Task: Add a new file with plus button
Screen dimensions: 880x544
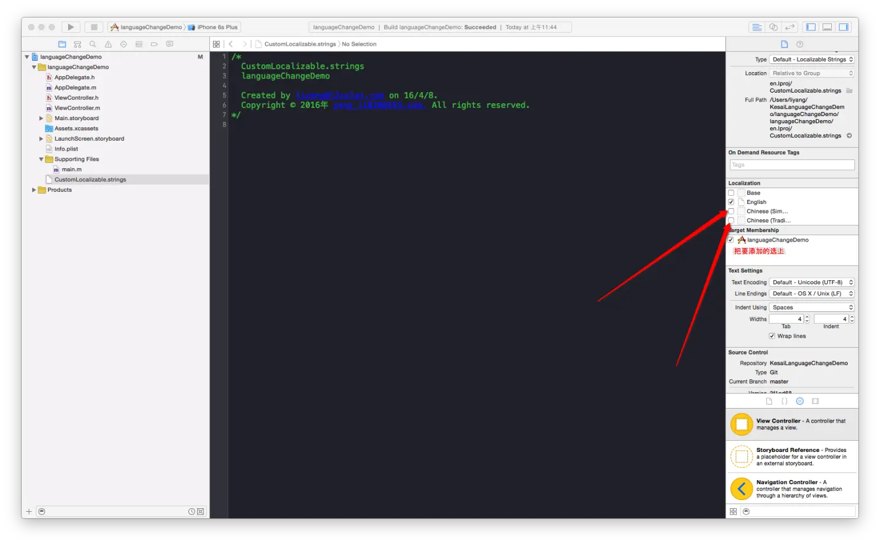Action: 29,512
